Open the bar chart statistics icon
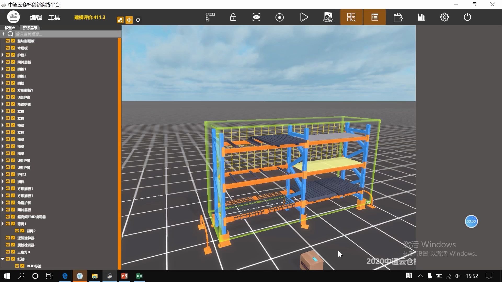Viewport: 502px width, 282px height. coord(421,17)
